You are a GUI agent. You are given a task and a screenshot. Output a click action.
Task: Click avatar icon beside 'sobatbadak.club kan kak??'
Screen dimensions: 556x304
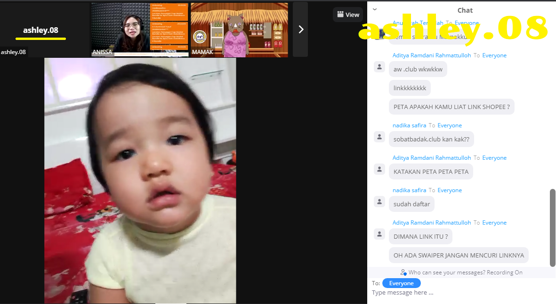(379, 137)
